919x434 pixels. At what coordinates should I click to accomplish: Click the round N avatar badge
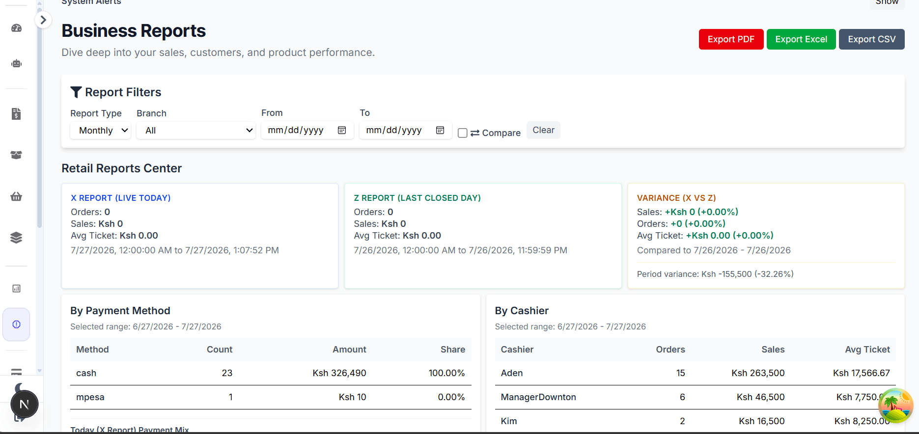pos(24,405)
